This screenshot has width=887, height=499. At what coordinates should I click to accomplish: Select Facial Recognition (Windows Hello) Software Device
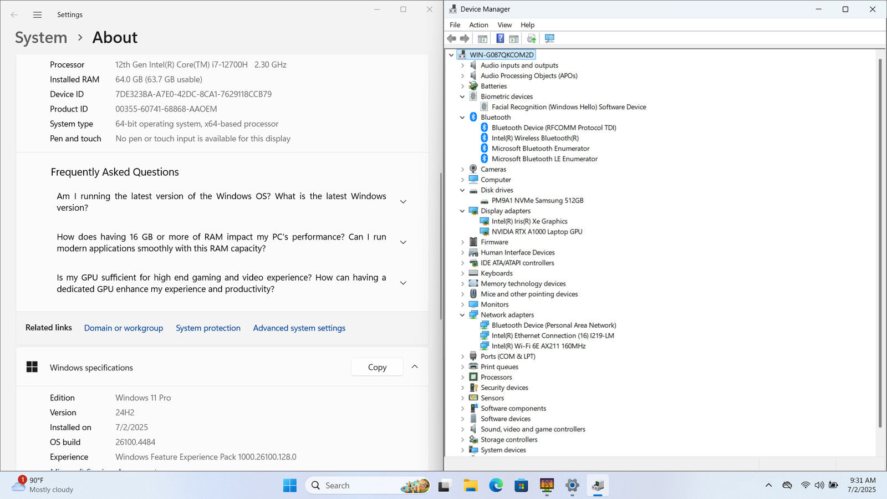coord(569,107)
